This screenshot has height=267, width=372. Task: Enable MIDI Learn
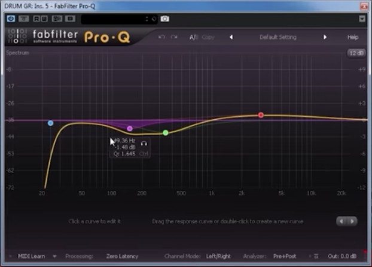click(x=31, y=256)
